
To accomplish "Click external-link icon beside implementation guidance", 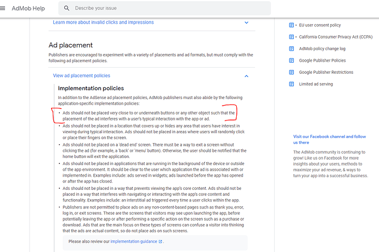I will (160, 242).
